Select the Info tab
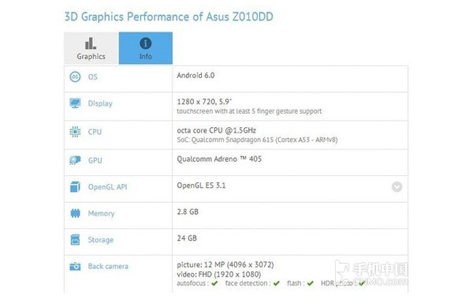473x296 pixels. [146, 48]
